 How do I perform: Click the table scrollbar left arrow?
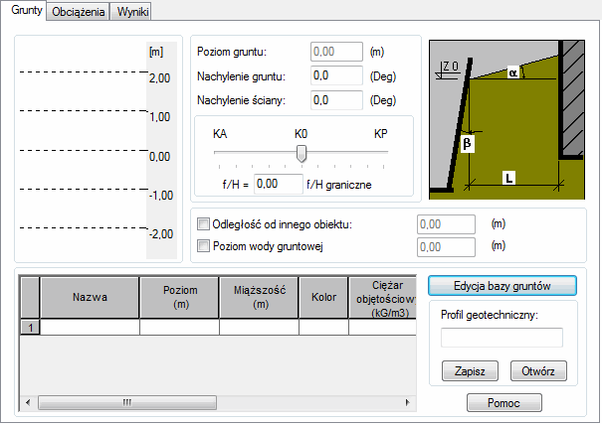(28, 402)
